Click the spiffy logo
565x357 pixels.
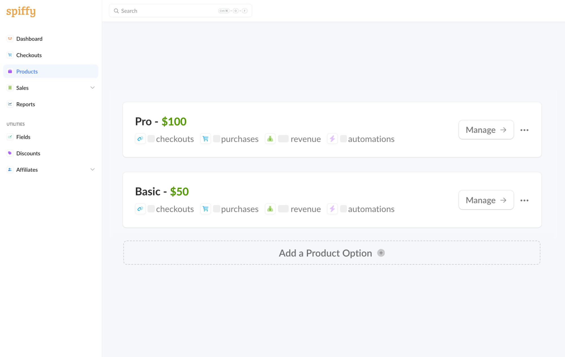(x=21, y=11)
